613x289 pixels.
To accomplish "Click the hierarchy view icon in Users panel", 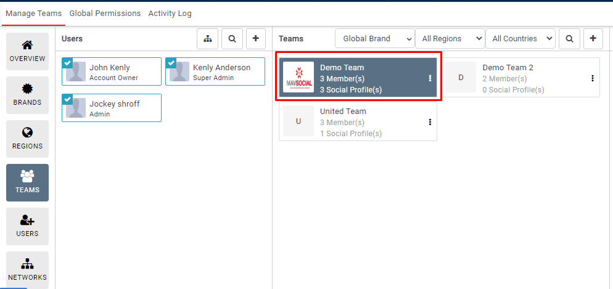I will tap(207, 38).
